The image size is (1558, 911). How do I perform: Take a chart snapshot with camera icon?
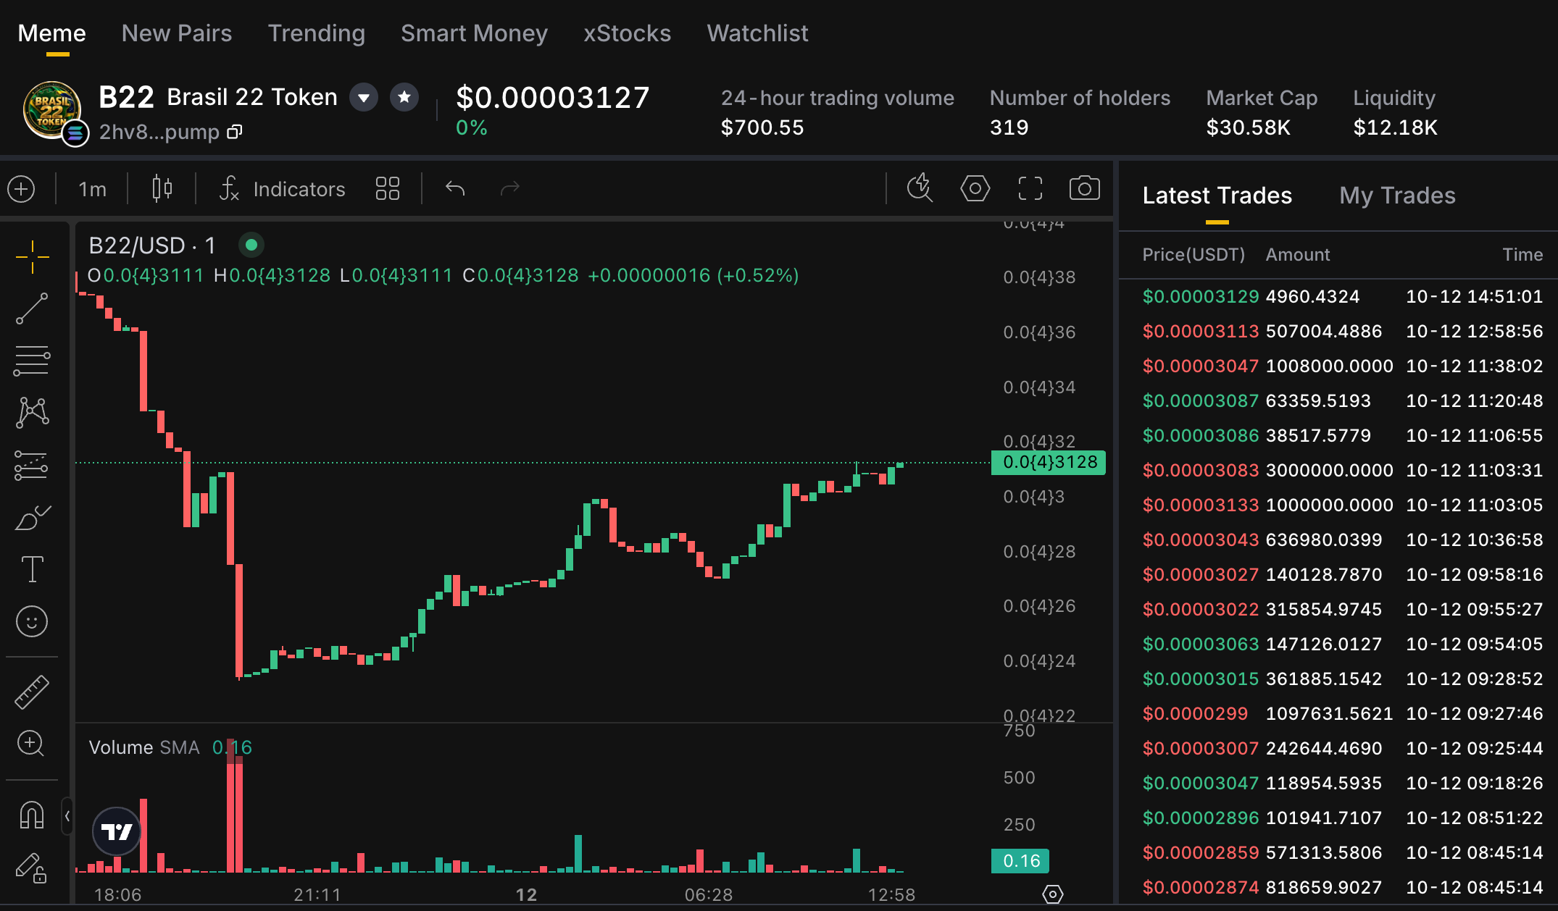click(1085, 188)
